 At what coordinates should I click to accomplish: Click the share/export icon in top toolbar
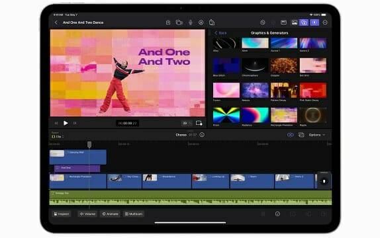click(212, 22)
